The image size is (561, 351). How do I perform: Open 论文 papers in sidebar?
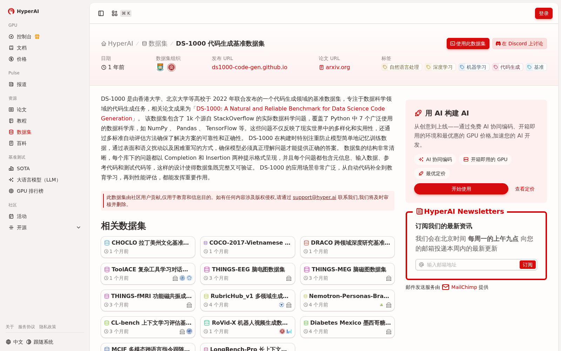click(45, 110)
